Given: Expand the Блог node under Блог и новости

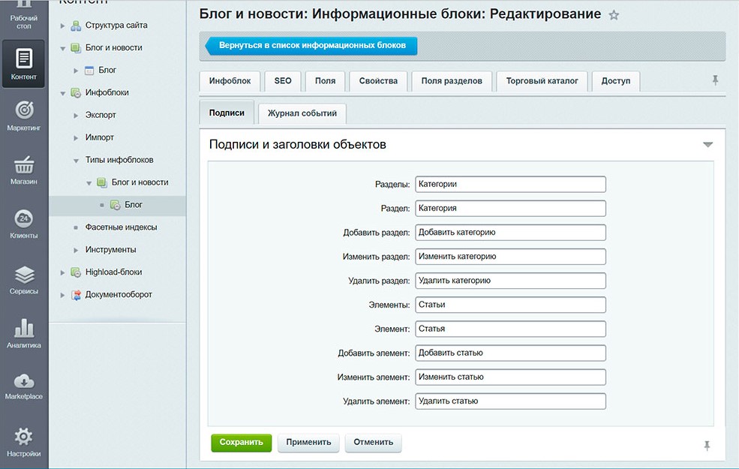Looking at the screenshot, I should (x=76, y=71).
